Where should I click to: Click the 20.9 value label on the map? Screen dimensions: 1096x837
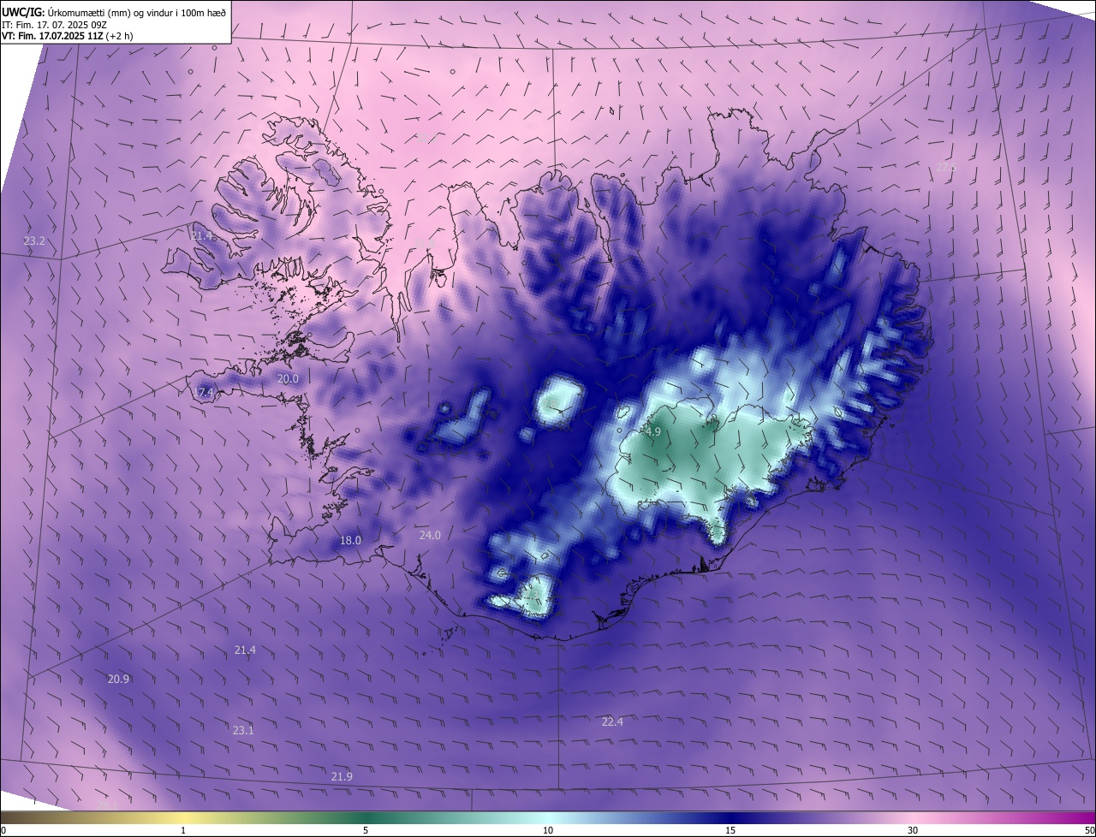click(118, 679)
